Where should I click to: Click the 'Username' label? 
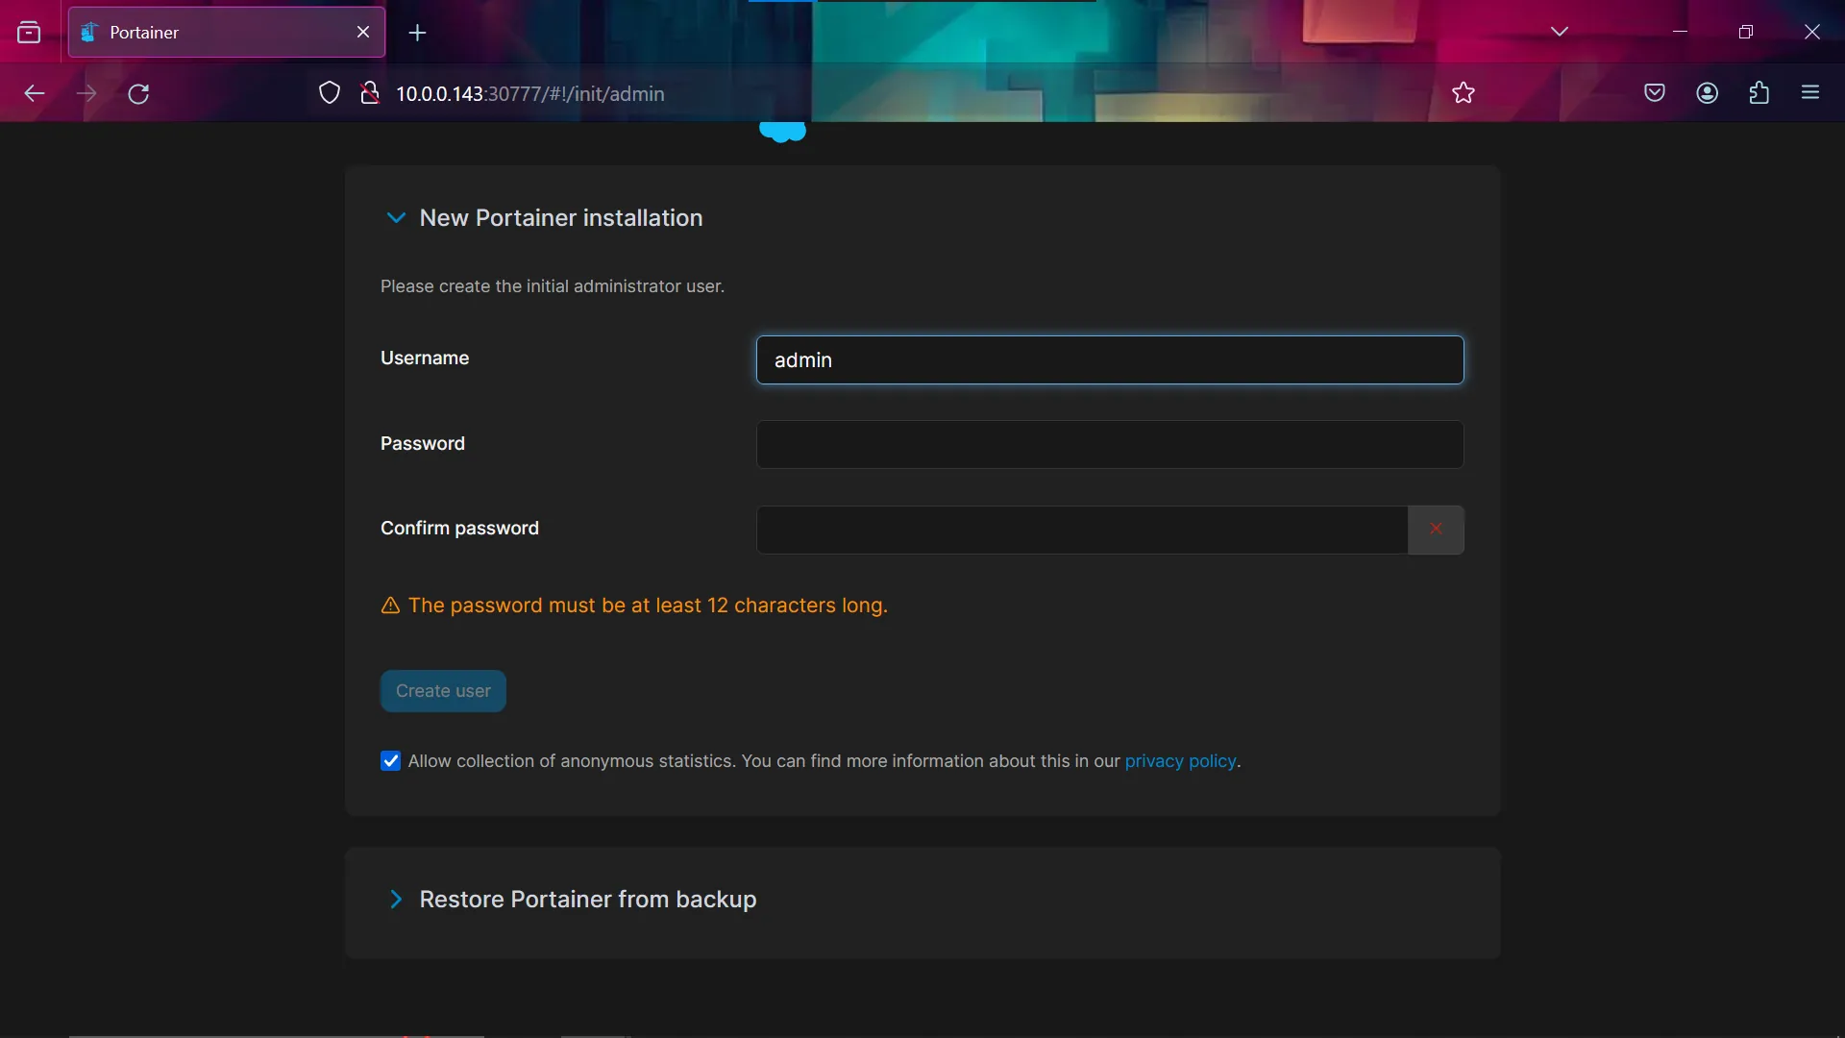click(425, 358)
